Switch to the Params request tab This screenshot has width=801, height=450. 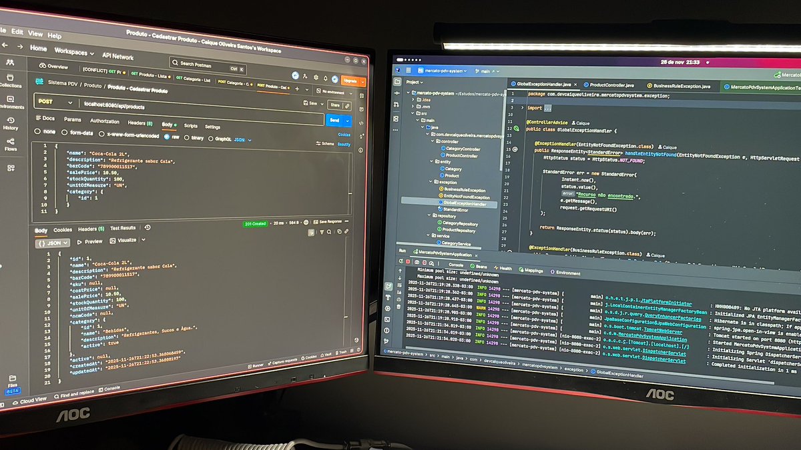(x=72, y=119)
